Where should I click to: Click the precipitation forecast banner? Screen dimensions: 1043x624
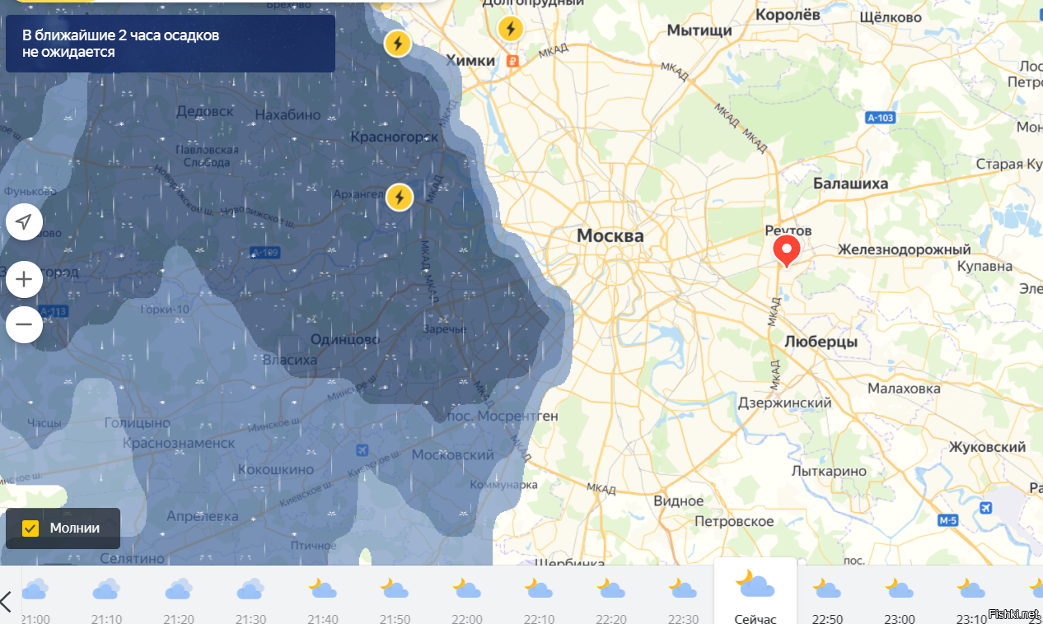(171, 44)
